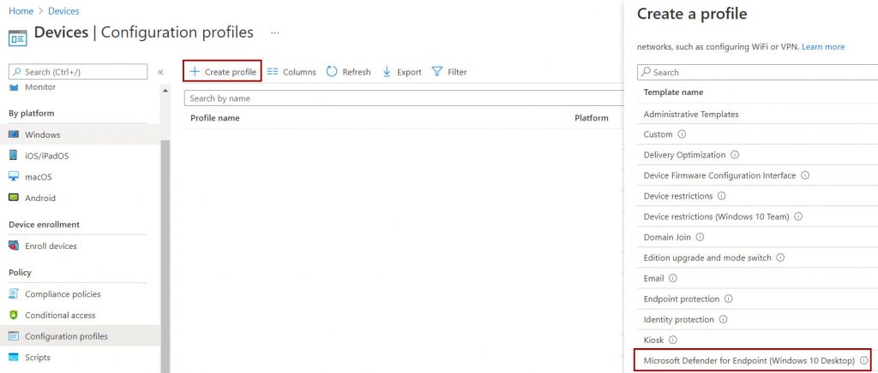Sort by Platform column header

(x=592, y=118)
